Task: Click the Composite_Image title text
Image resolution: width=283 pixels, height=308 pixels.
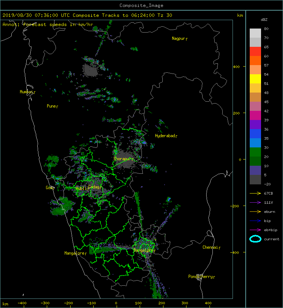Action: [141, 5]
